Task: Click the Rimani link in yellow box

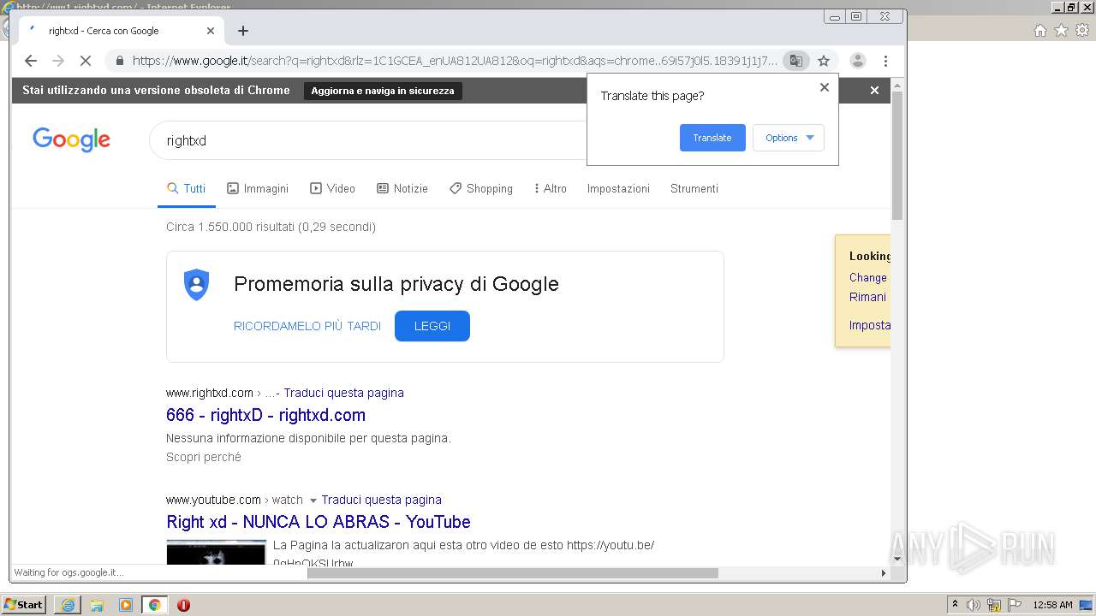Action: pyautogui.click(x=868, y=297)
